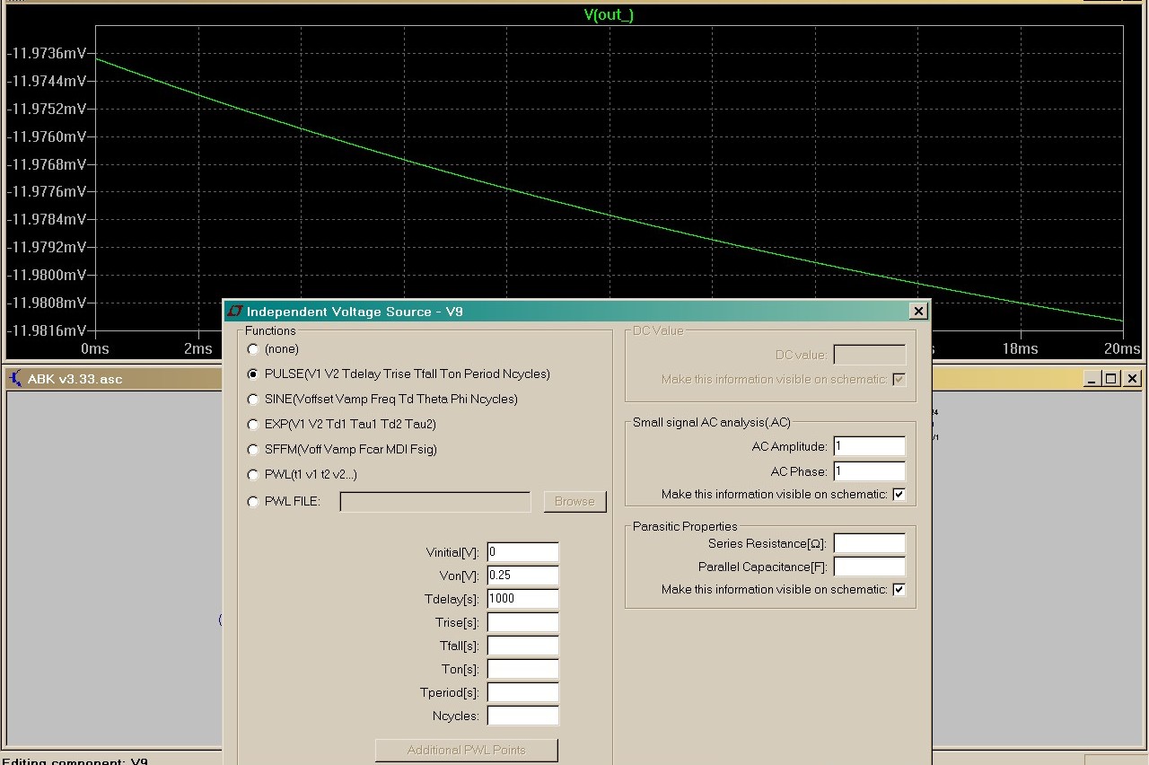Image resolution: width=1149 pixels, height=765 pixels.
Task: Click the LTspice icon in dialog title bar
Action: [x=235, y=312]
